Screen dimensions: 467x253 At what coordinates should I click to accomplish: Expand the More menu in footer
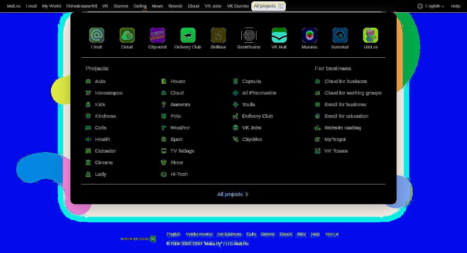coord(332,234)
